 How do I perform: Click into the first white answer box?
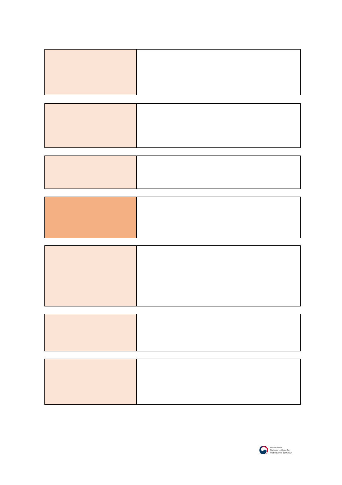coord(218,72)
